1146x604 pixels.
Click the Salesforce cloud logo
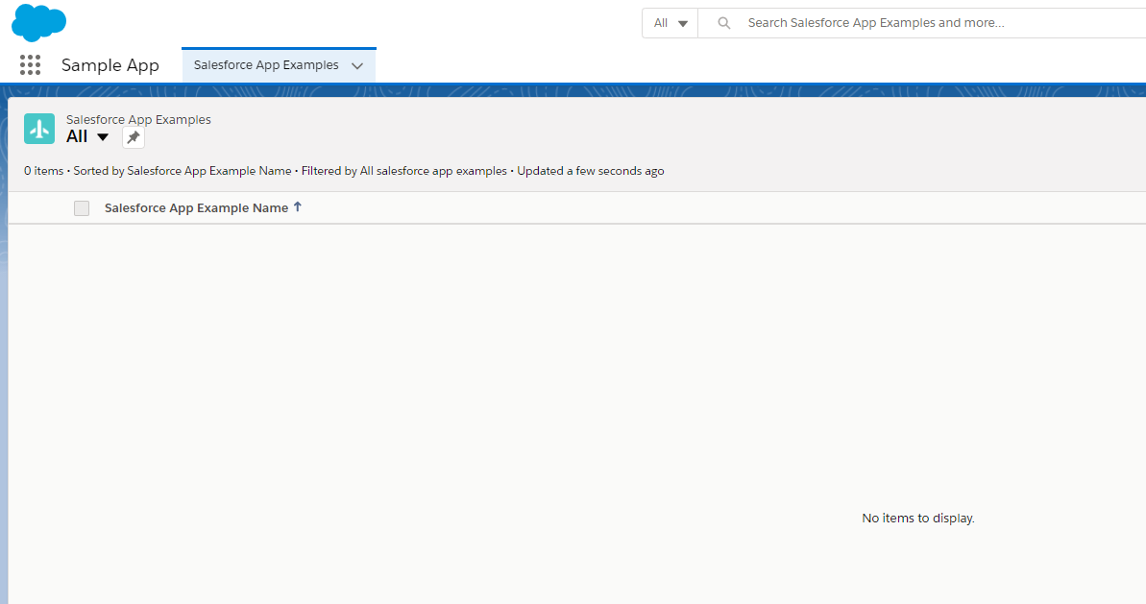[38, 22]
